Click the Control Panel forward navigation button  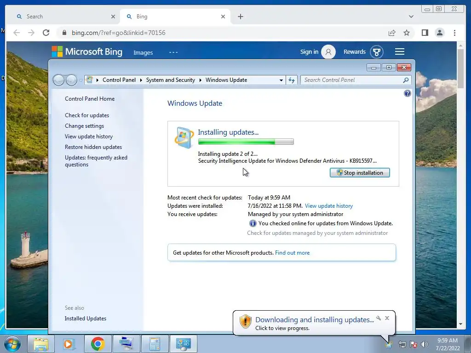(71, 80)
